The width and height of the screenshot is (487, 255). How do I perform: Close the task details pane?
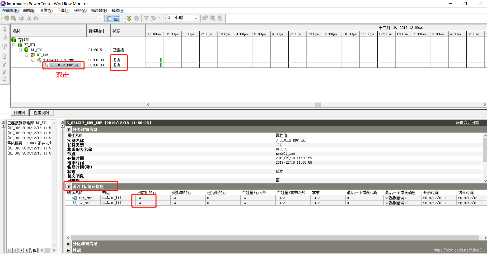click(63, 122)
